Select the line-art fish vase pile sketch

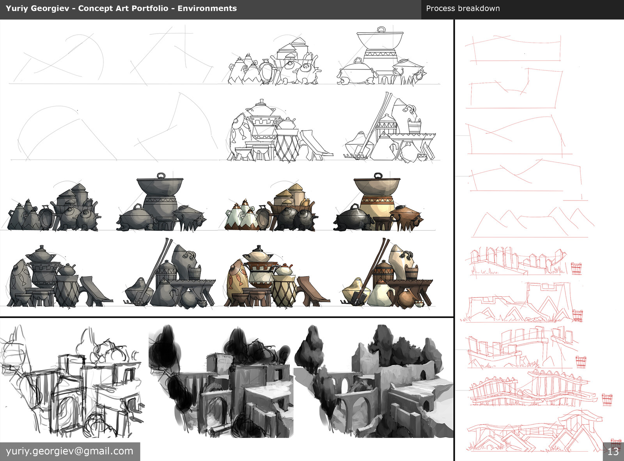[280, 130]
